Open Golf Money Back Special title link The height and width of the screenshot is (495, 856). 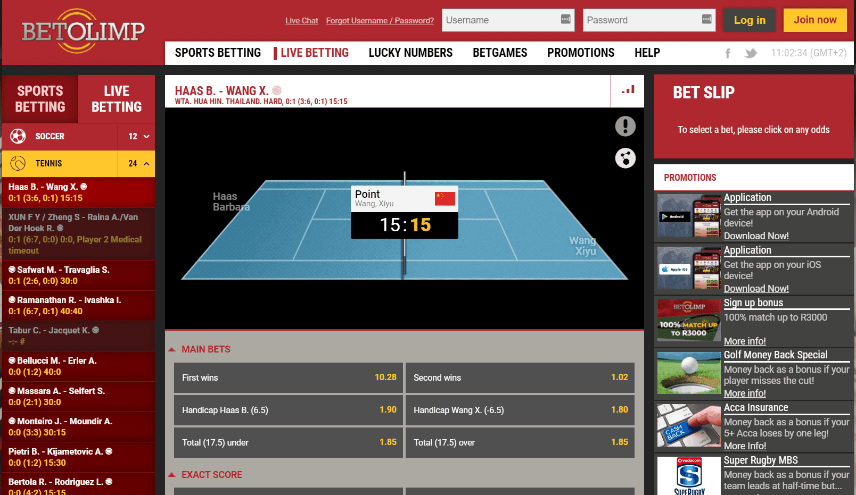(x=776, y=355)
